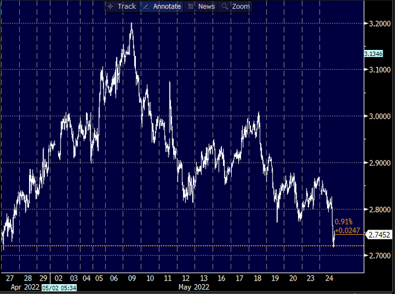Click the 19 date axis label
This screenshot has height=294, width=395.
point(275,278)
